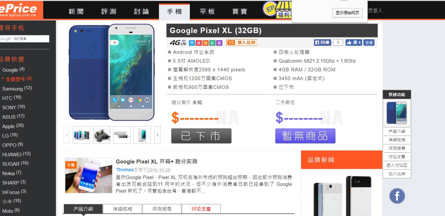Click the 暫無商品 purple button
Viewport: 445px width, 216px height.
[305, 136]
